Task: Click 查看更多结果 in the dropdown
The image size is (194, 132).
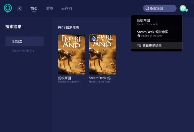Action: [157, 46]
